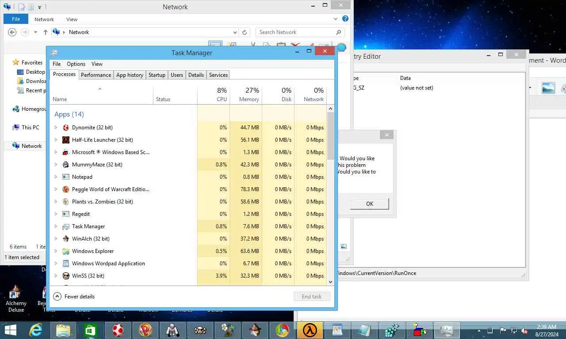Switch to the Dynomite red egg taskbar icon
566x339 pixels.
pos(118,330)
